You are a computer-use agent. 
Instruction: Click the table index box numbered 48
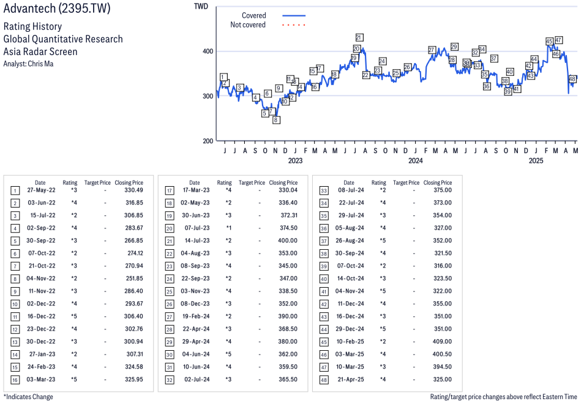tap(324, 380)
